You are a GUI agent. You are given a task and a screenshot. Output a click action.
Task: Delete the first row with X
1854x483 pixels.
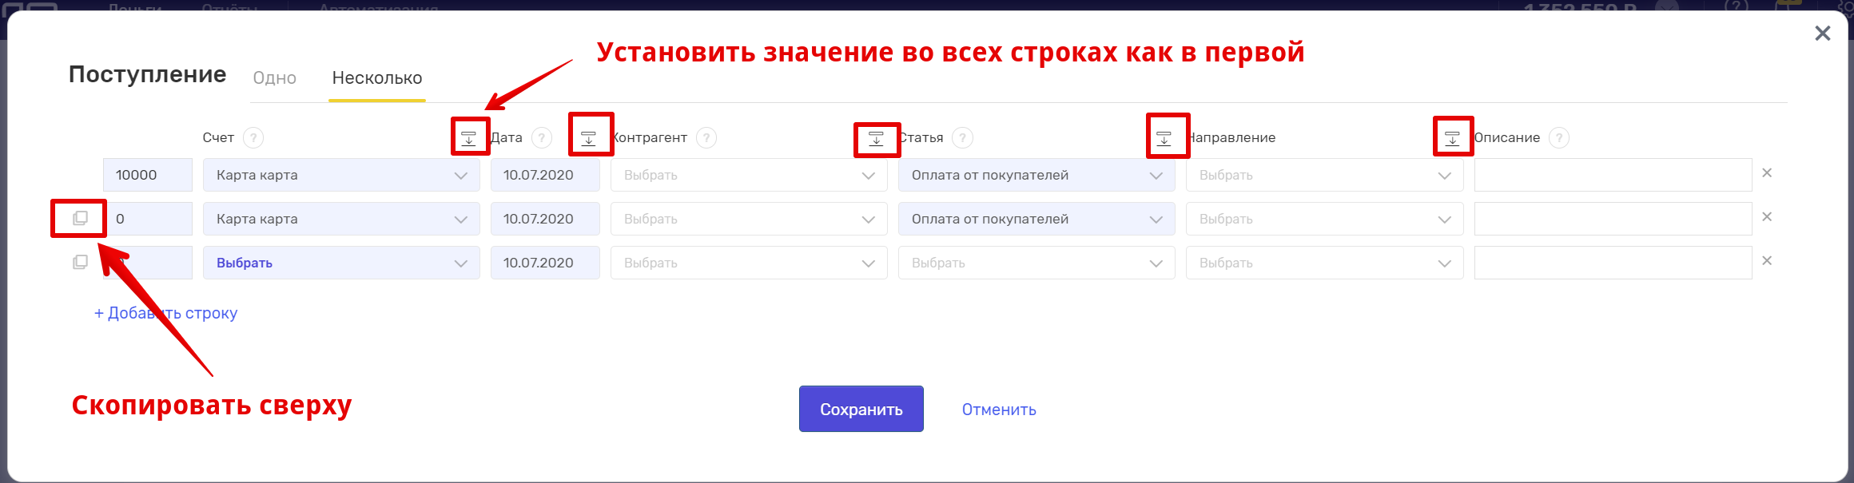(1767, 173)
